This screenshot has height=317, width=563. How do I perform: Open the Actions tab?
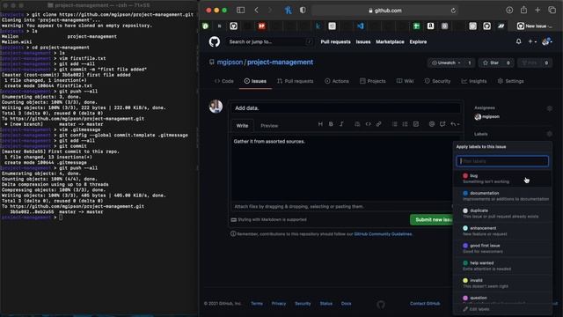[x=336, y=81]
